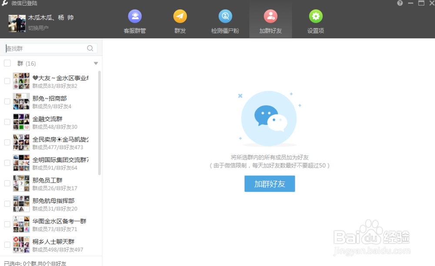Select the 那兔航母指挥部 group name
This screenshot has width=435, height=266.
coord(54,201)
